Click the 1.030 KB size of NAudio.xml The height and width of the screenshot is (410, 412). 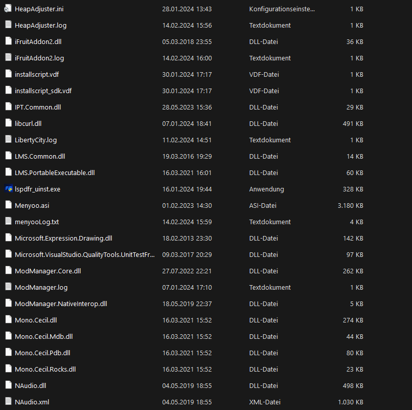pos(350,402)
